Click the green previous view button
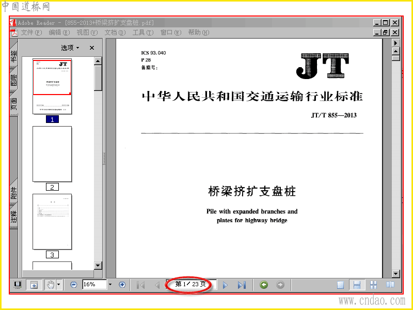Screen dimensions: 413x310 [x=264, y=285]
